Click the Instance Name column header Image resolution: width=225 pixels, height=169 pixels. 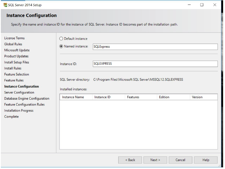pyautogui.click(x=76, y=97)
